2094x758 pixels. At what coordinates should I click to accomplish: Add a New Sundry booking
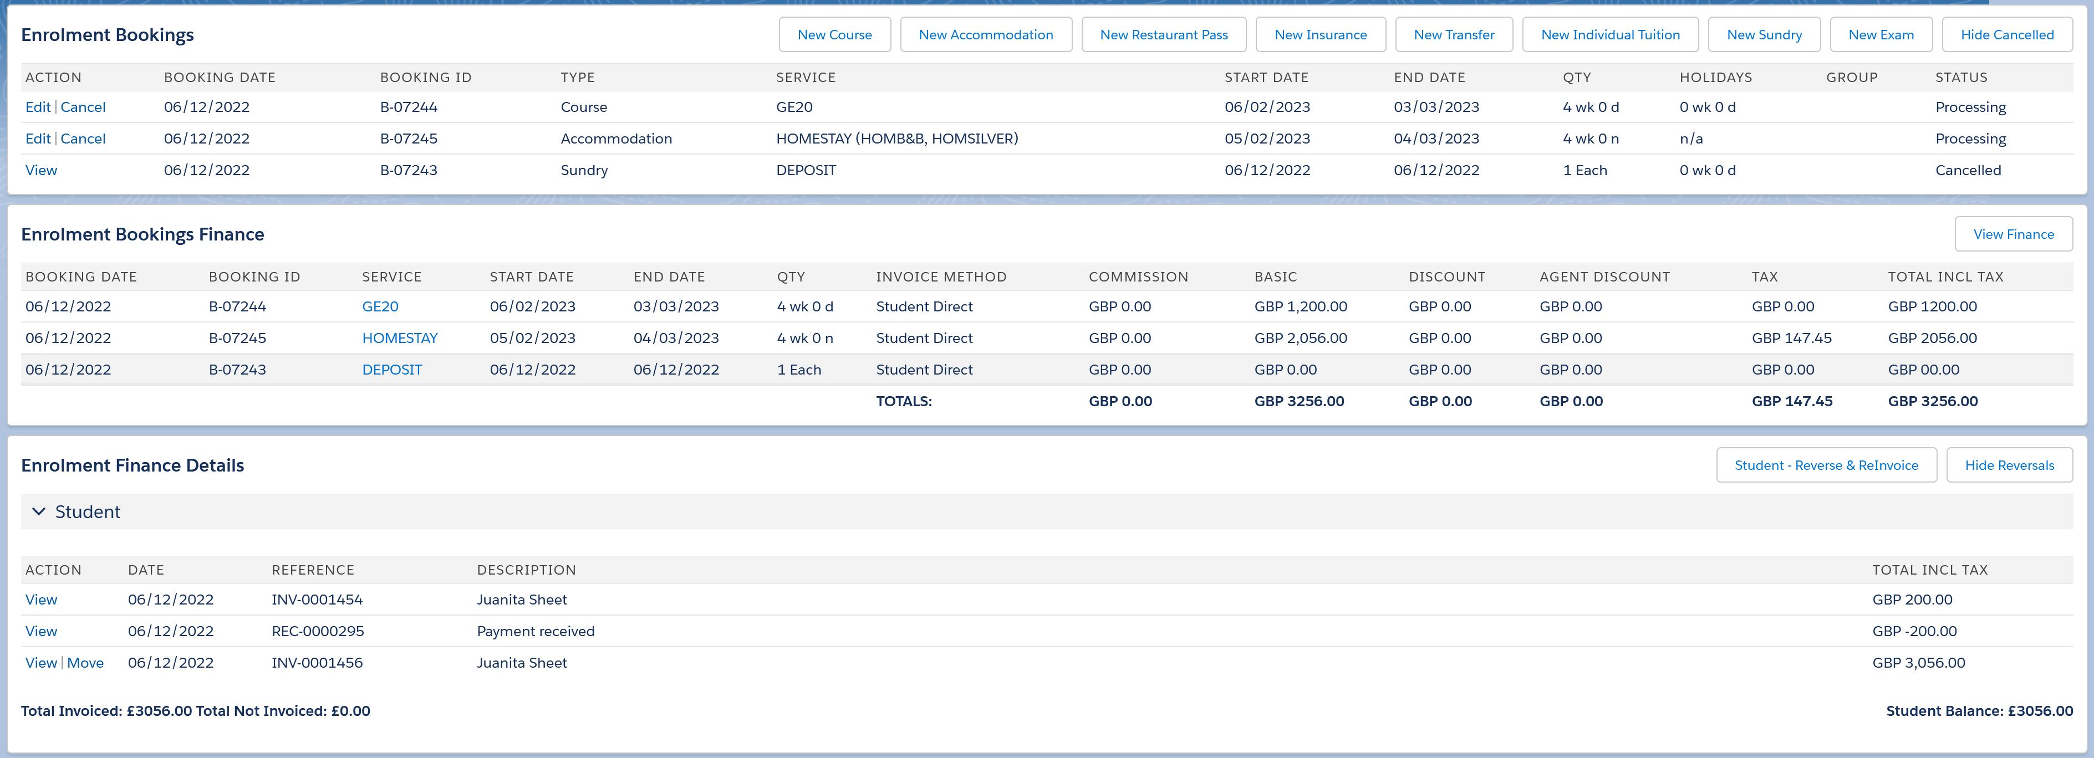click(x=1764, y=35)
